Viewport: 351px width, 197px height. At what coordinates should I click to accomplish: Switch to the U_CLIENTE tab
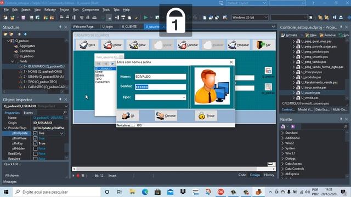129,27
